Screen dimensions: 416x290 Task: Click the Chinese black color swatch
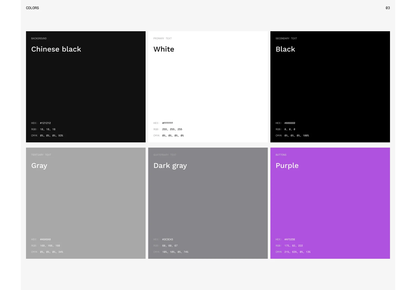[x=86, y=87]
